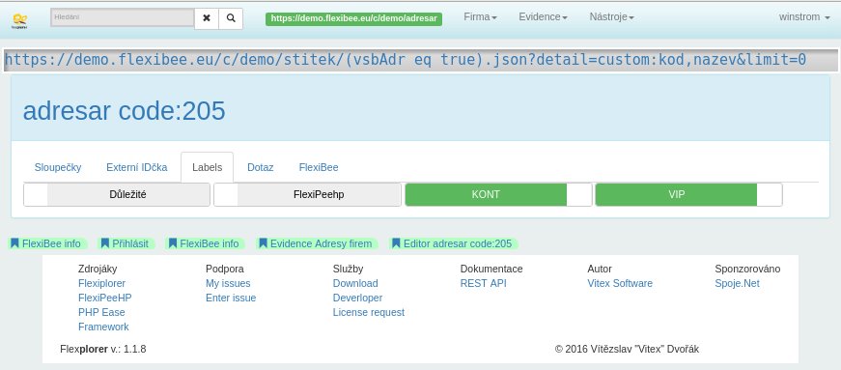Viewport: 841px width, 370px height.
Task: Toggle the FlexiPeehp label switch
Action: (307, 194)
